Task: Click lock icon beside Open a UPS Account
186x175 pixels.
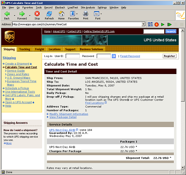Action: [x=33, y=103]
